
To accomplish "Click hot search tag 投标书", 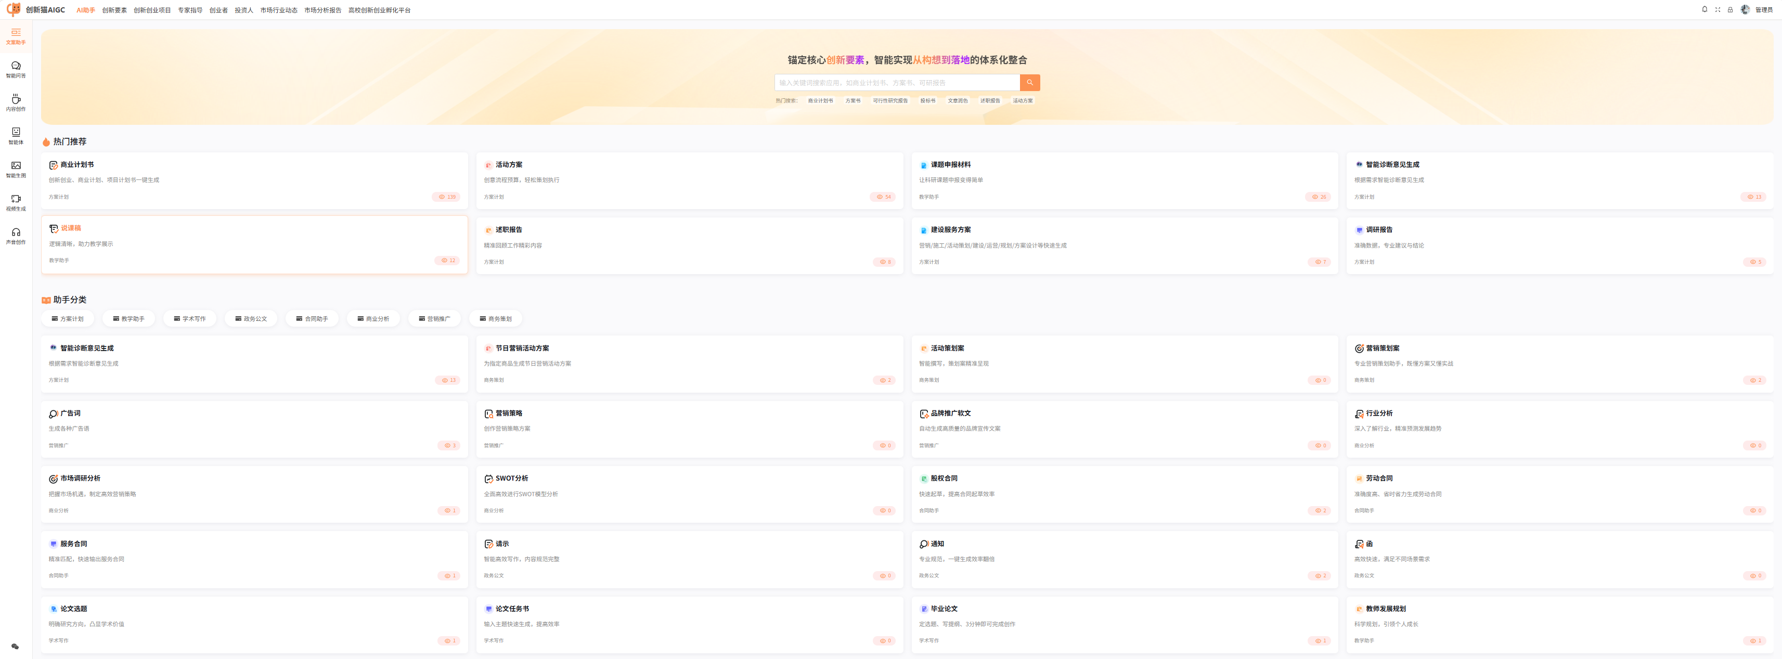I will point(927,101).
